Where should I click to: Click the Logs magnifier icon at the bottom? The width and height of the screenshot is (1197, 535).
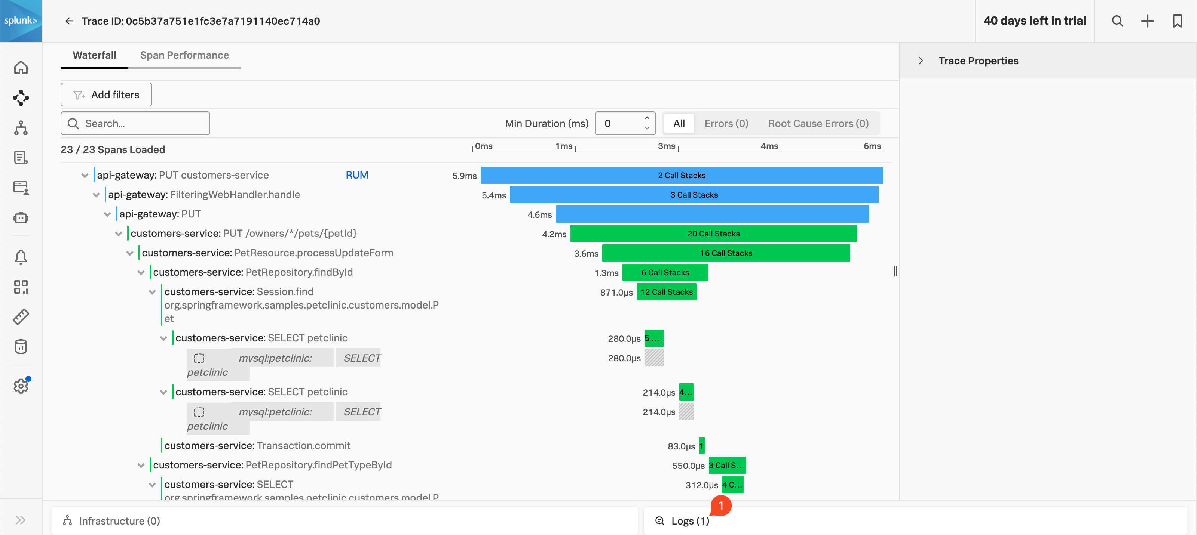(x=659, y=520)
